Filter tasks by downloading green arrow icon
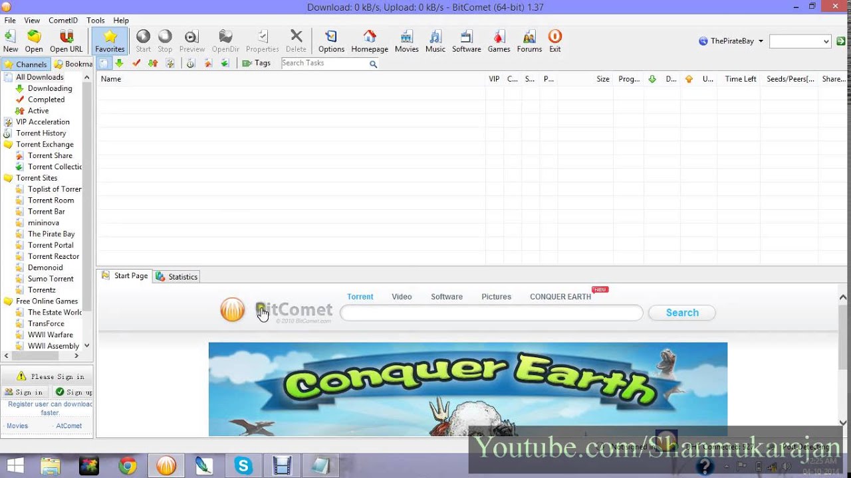Viewport: 851px width, 478px height. (x=120, y=63)
